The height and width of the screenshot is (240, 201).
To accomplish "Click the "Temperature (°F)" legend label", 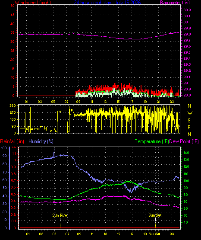I will (x=152, y=141).
